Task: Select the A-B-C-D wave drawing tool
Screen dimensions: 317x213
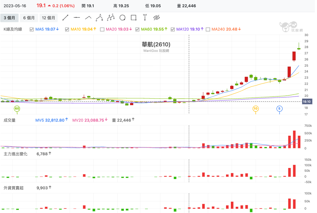Action: point(111,18)
